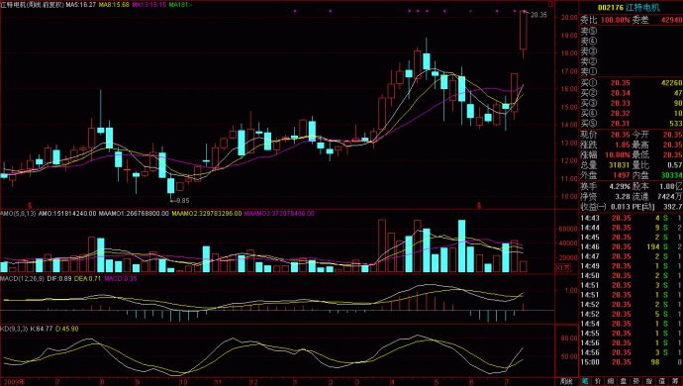
Task: Click the X1万 volume unit label
Action: tap(562, 268)
